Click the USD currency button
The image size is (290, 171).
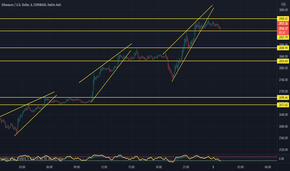(x=283, y=4)
